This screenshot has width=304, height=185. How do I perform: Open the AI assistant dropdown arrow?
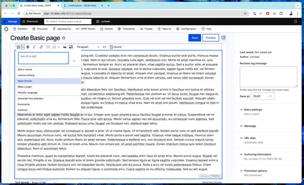point(23,47)
